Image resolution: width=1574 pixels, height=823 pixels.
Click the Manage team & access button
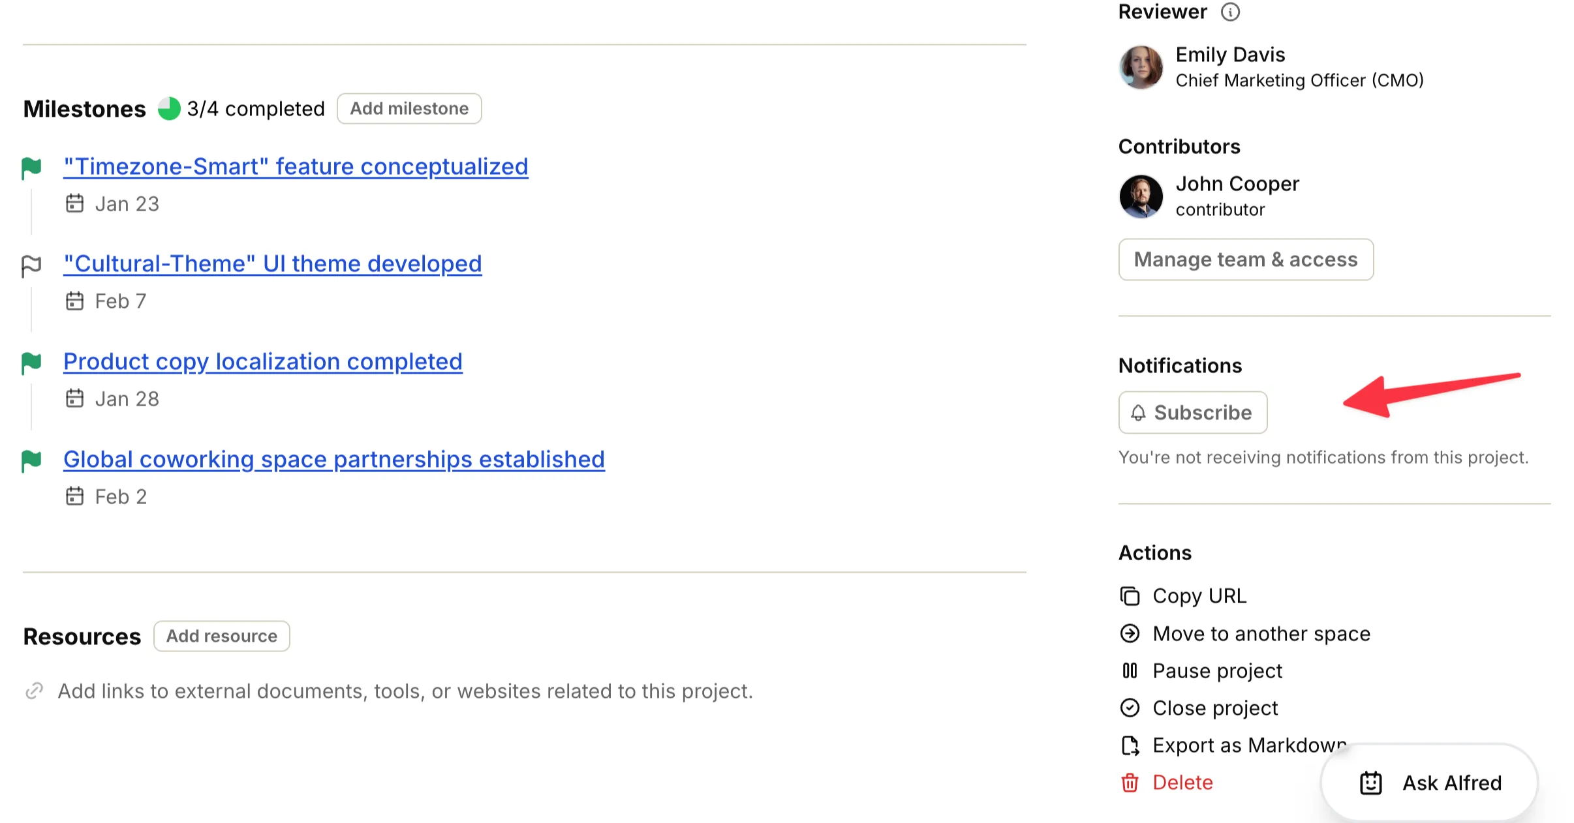click(x=1245, y=259)
